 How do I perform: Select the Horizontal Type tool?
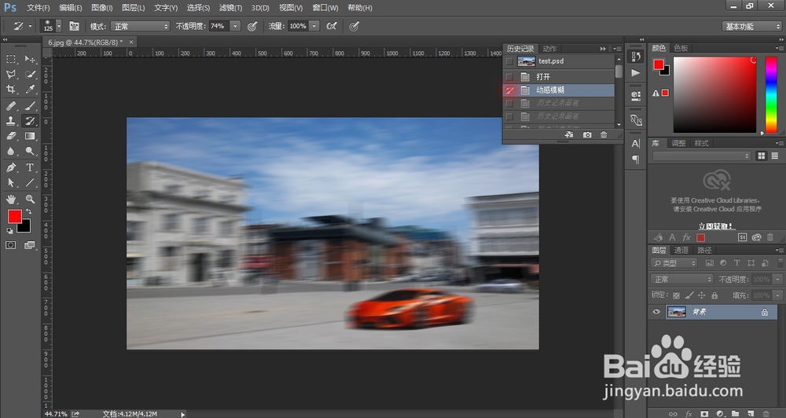point(30,167)
